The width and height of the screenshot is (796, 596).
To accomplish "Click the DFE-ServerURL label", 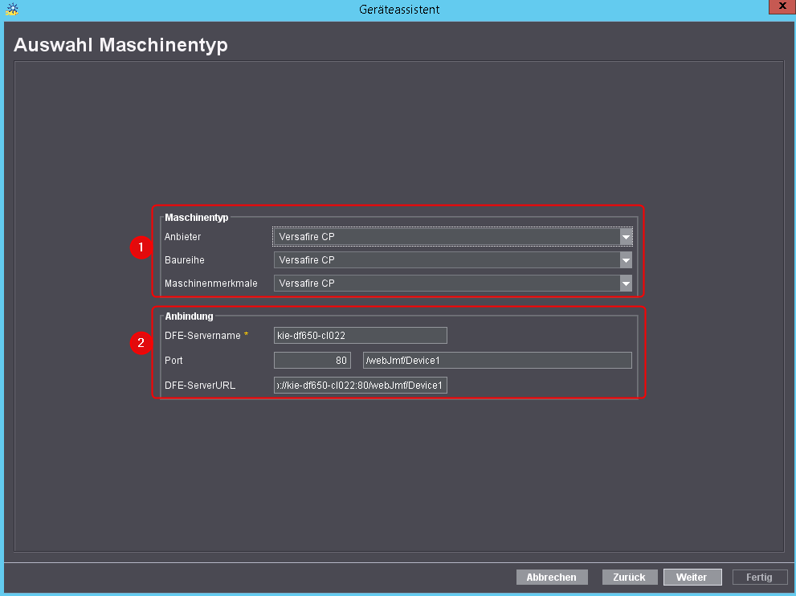I will pos(200,386).
